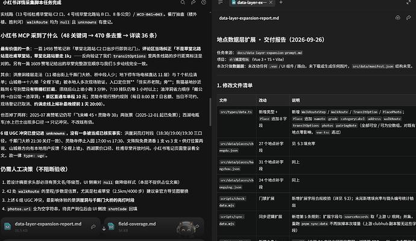
Task: Click markdown icon of data-layer-expansion-report.md card
Action: click(x=7, y=227)
